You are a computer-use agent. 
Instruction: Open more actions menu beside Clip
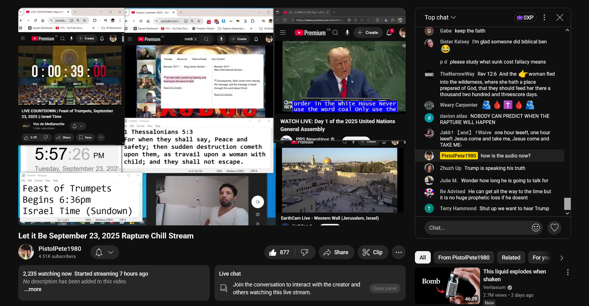click(398, 252)
